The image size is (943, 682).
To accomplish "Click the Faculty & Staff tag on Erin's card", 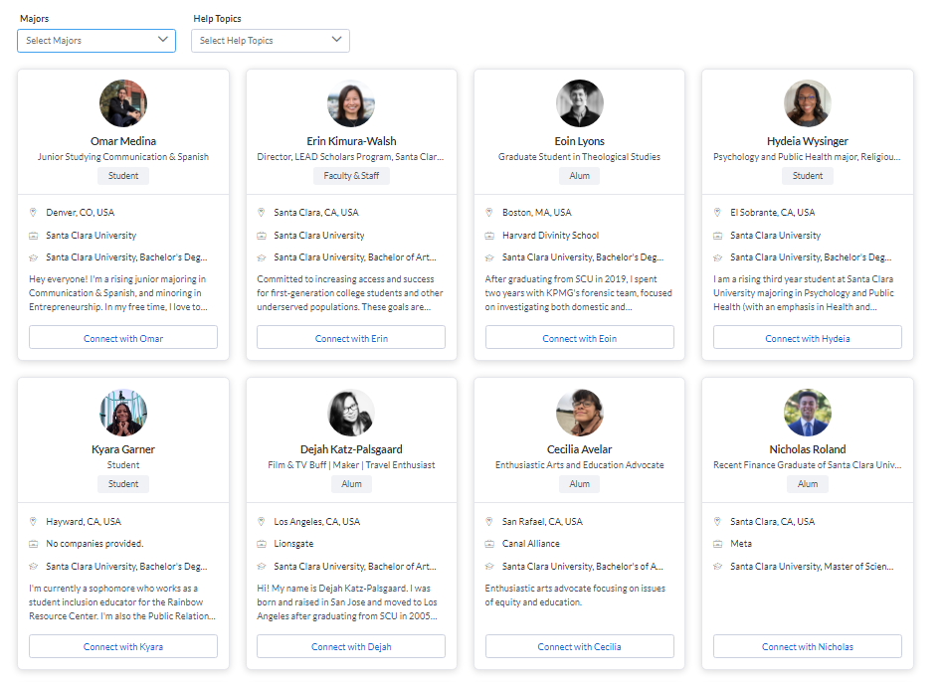I will click(x=351, y=176).
